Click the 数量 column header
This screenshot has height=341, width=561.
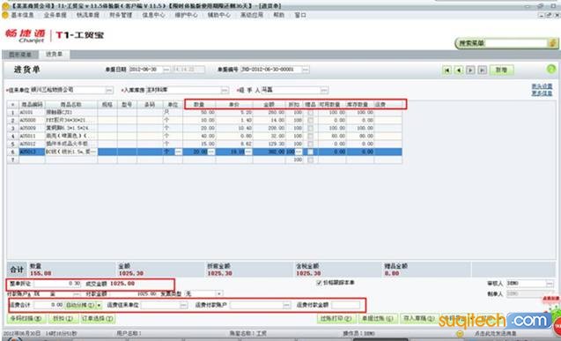[199, 105]
